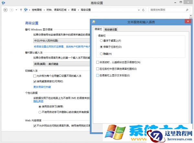The image size is (194, 143).
Task: Refresh the Control Panel page
Action: [x=143, y=10]
